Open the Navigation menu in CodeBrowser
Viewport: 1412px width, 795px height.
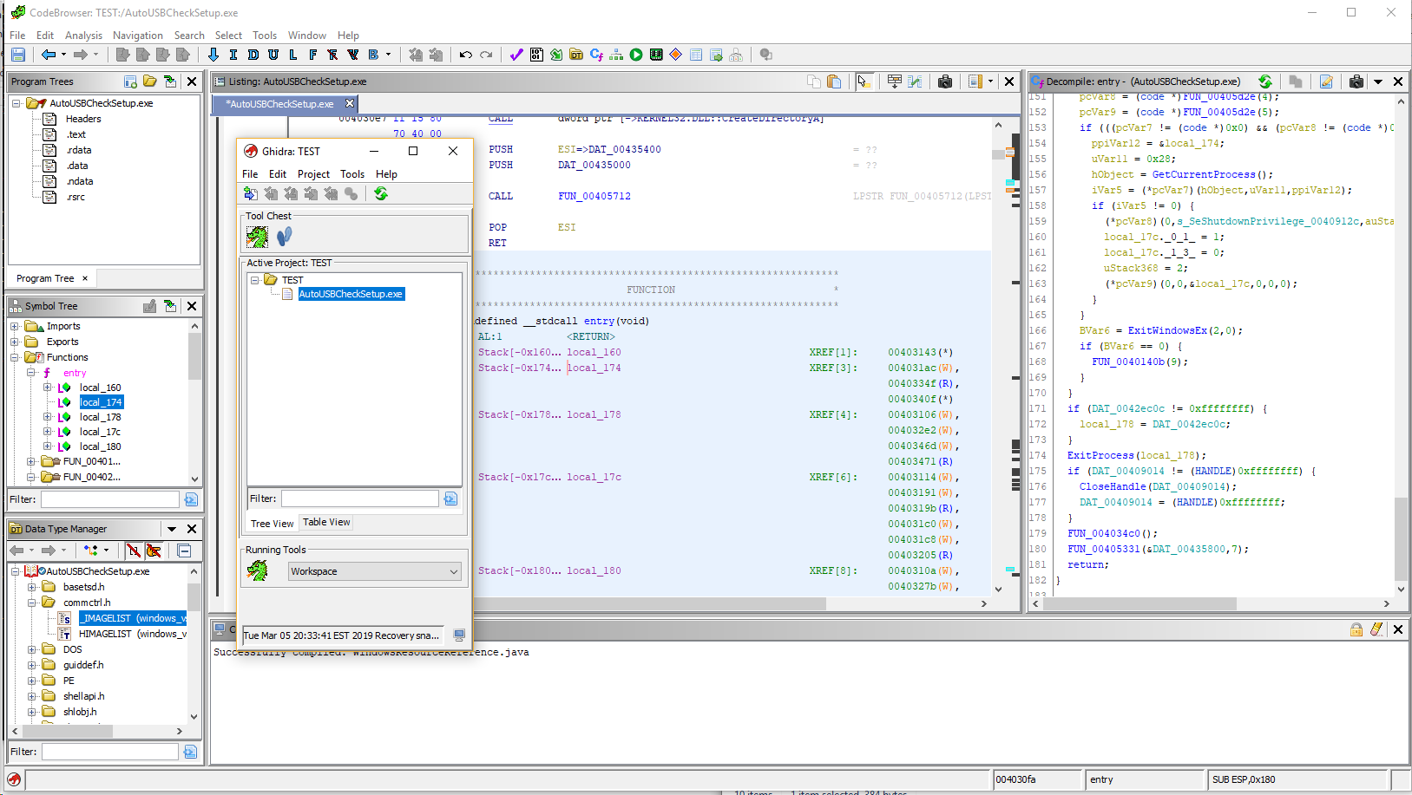pyautogui.click(x=138, y=36)
